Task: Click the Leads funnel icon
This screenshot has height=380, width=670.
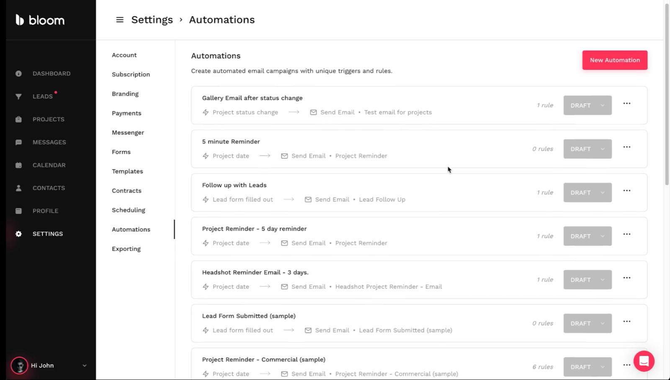Action: [x=18, y=96]
